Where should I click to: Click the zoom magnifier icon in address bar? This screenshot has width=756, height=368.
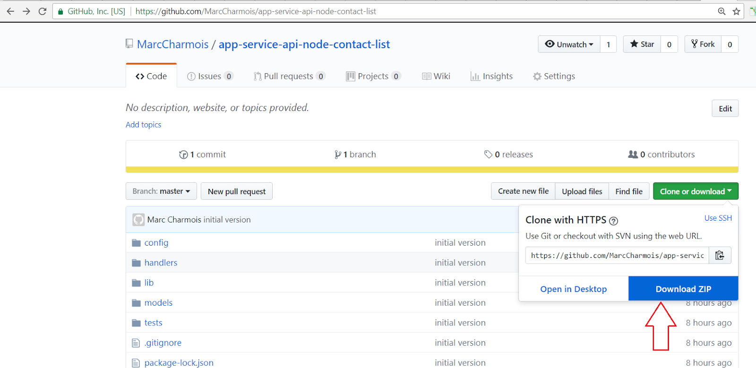pos(722,11)
